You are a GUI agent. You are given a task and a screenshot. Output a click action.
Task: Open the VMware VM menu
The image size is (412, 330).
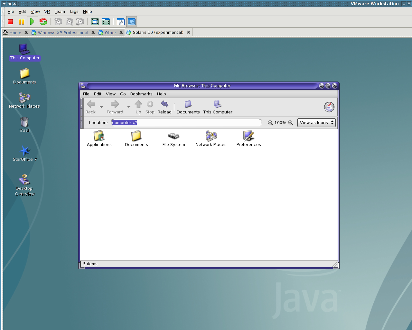[47, 11]
